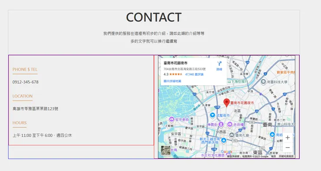Click the 安平老街 camera marker
The image size is (321, 171).
point(171,119)
